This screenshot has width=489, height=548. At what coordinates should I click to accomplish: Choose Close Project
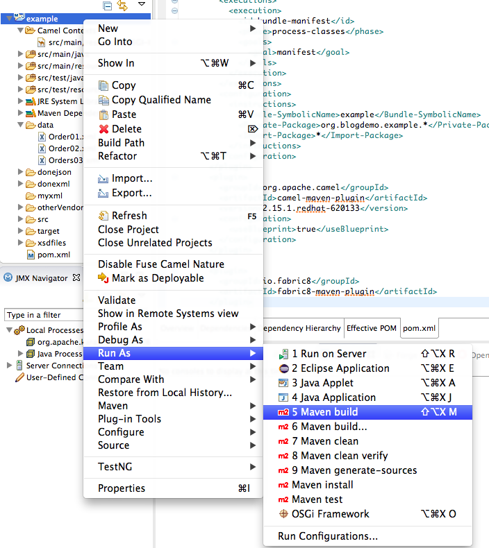[x=173, y=230]
